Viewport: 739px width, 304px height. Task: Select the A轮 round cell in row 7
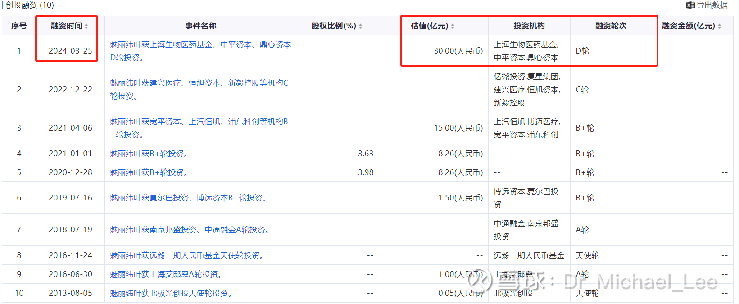611,230
